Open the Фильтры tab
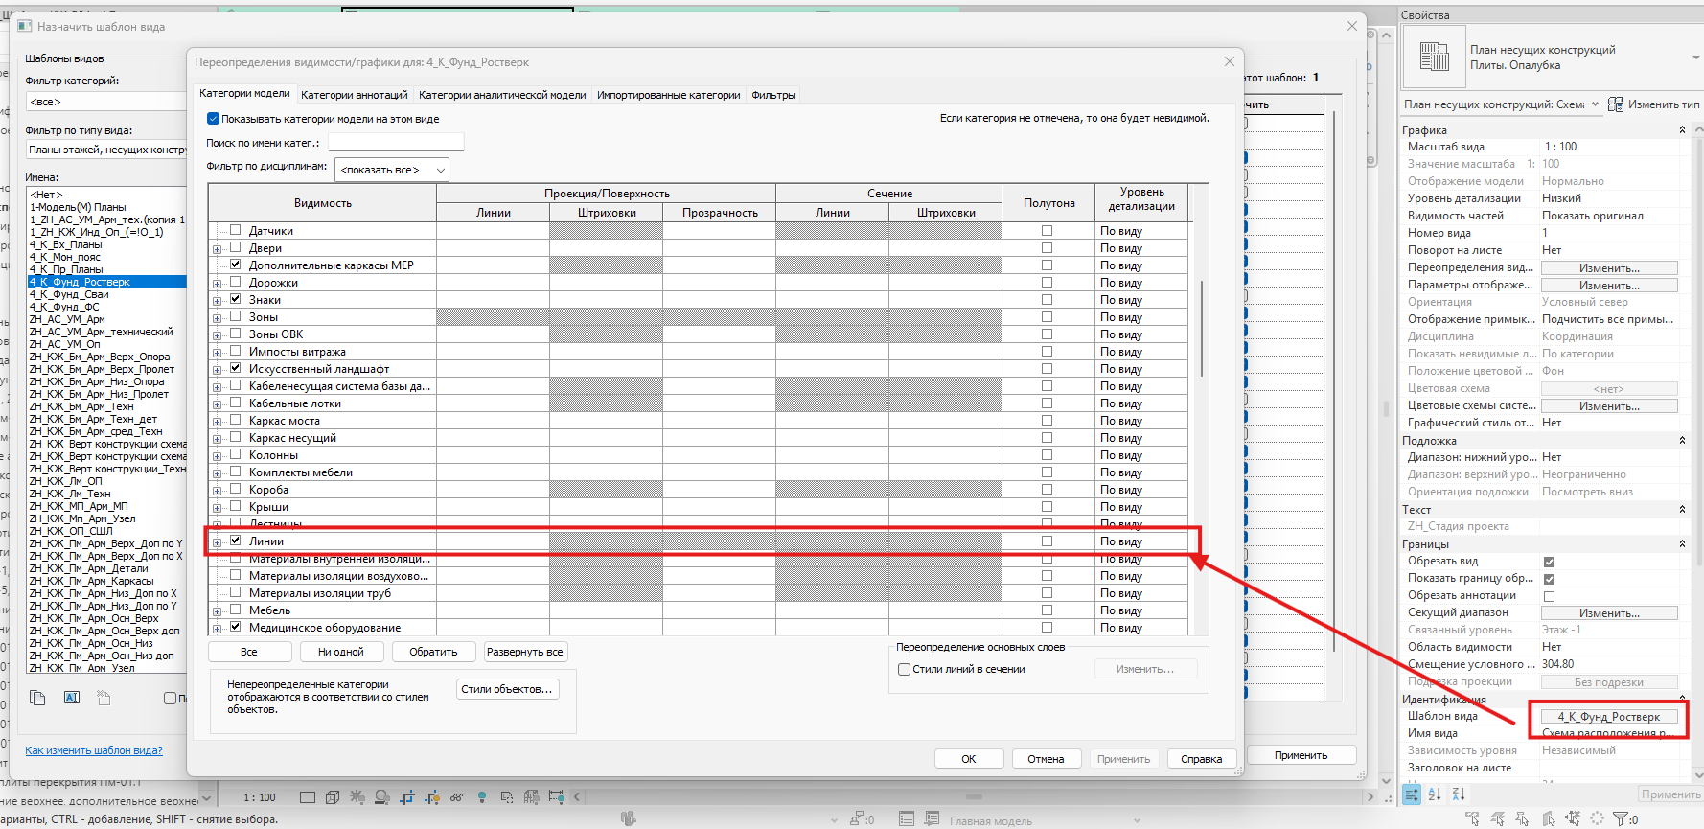This screenshot has width=1704, height=829. (x=773, y=95)
